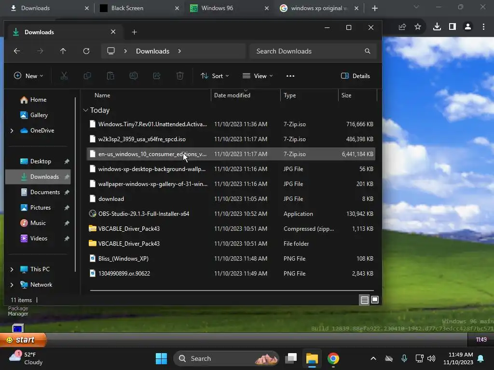Close the Downloads Explorer tab
Viewport: 494px width, 370px height.
click(x=113, y=32)
